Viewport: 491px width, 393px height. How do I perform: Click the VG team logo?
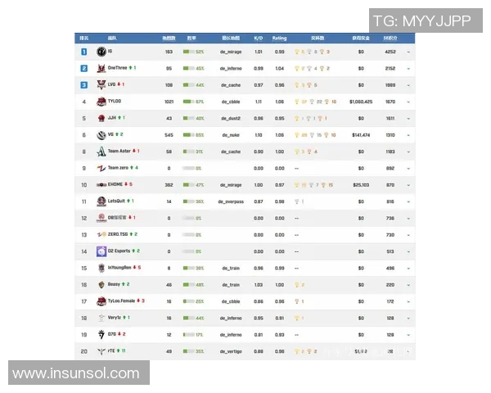point(101,135)
